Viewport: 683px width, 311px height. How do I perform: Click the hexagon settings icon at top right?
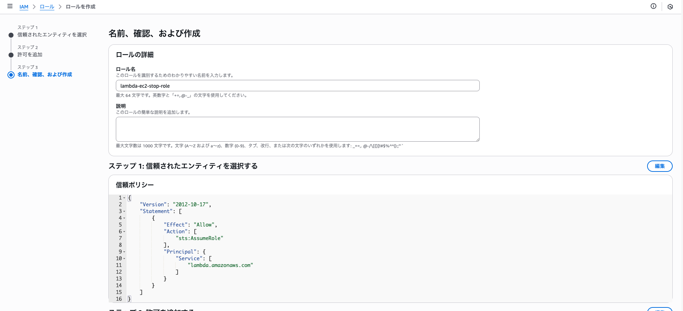click(x=670, y=7)
